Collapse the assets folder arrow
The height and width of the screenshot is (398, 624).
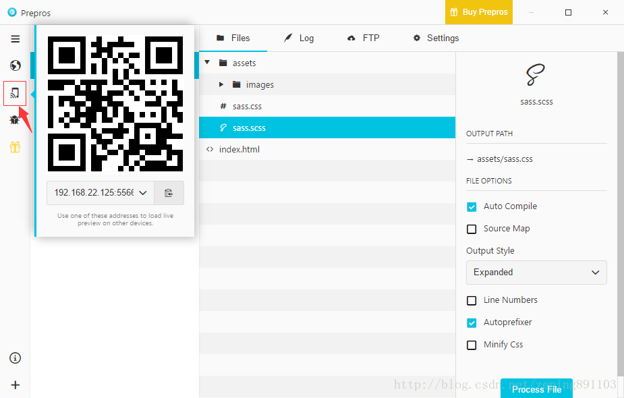pyautogui.click(x=207, y=63)
